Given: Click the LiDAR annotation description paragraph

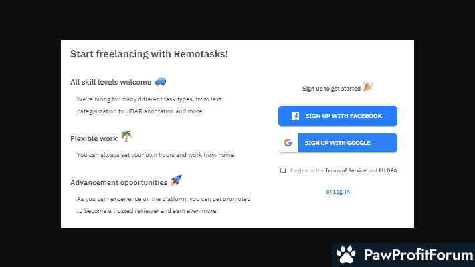Looking at the screenshot, I should [149, 105].
